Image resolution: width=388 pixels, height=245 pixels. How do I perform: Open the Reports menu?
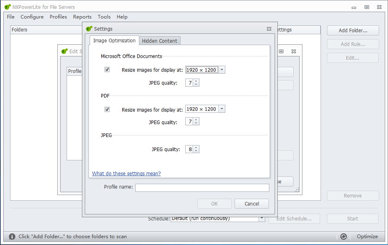click(82, 17)
